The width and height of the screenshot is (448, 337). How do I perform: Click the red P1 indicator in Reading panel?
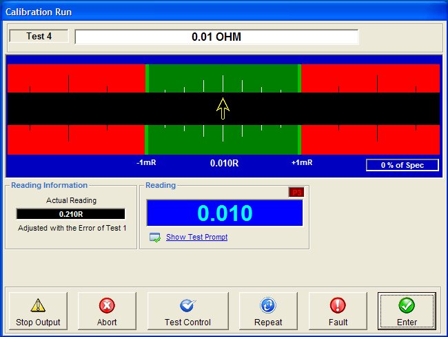296,192
